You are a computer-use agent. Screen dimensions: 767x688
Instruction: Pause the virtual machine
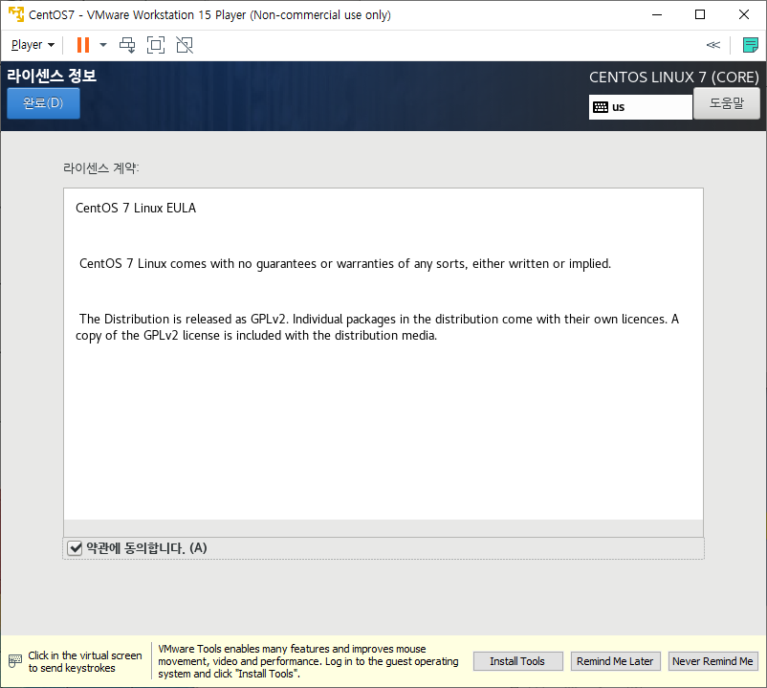coord(83,45)
